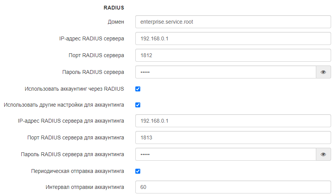Show the RADIUS server password
Screen dimensions: 333x195
[x=323, y=72]
